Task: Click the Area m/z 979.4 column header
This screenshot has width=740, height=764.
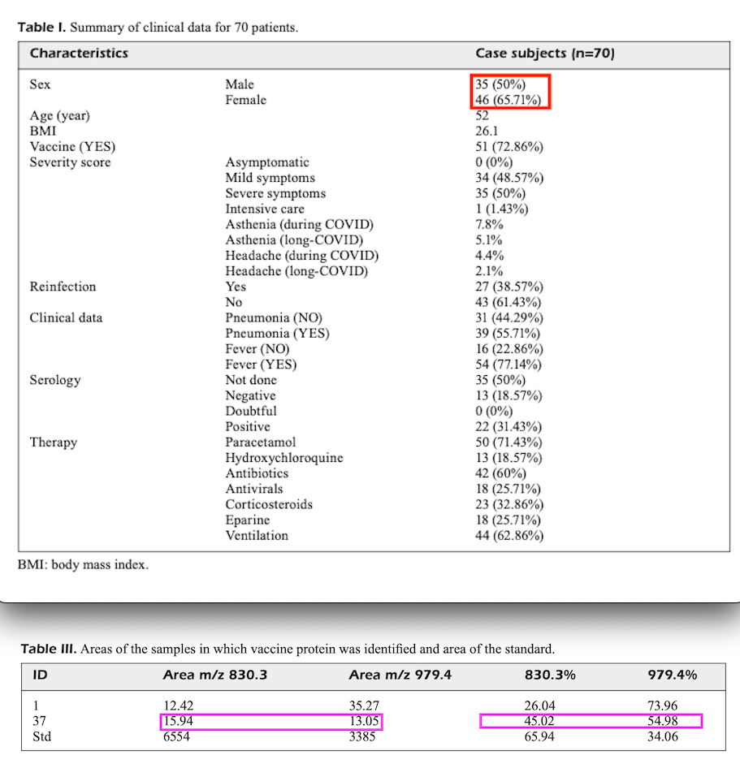Action: [x=400, y=675]
